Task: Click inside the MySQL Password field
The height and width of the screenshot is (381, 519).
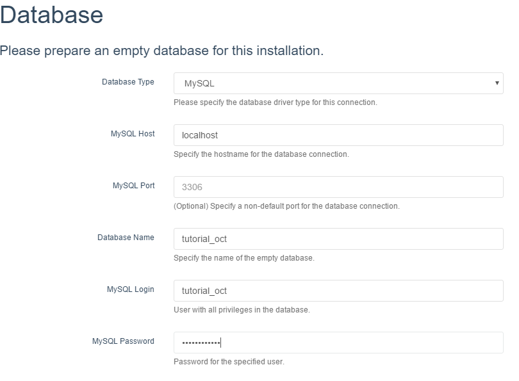Action: pos(336,341)
